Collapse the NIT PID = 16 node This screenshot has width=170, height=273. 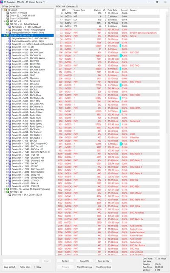tap(5, 24)
